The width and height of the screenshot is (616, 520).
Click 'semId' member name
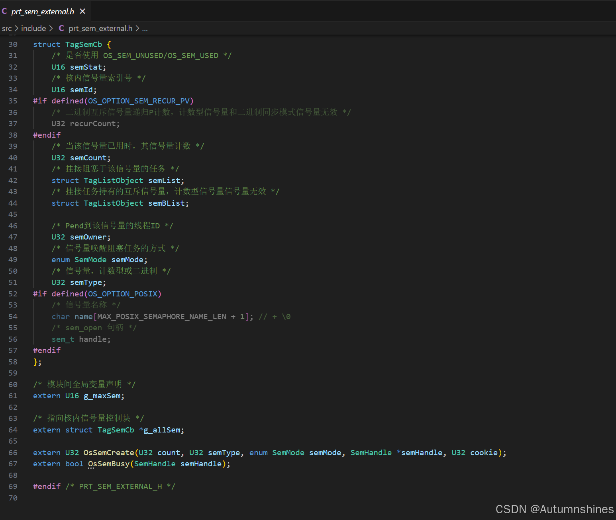[82, 90]
